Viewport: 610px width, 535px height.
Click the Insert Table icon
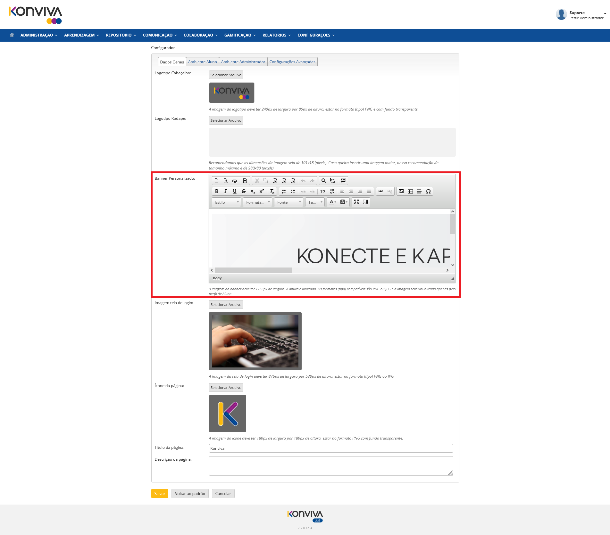410,191
